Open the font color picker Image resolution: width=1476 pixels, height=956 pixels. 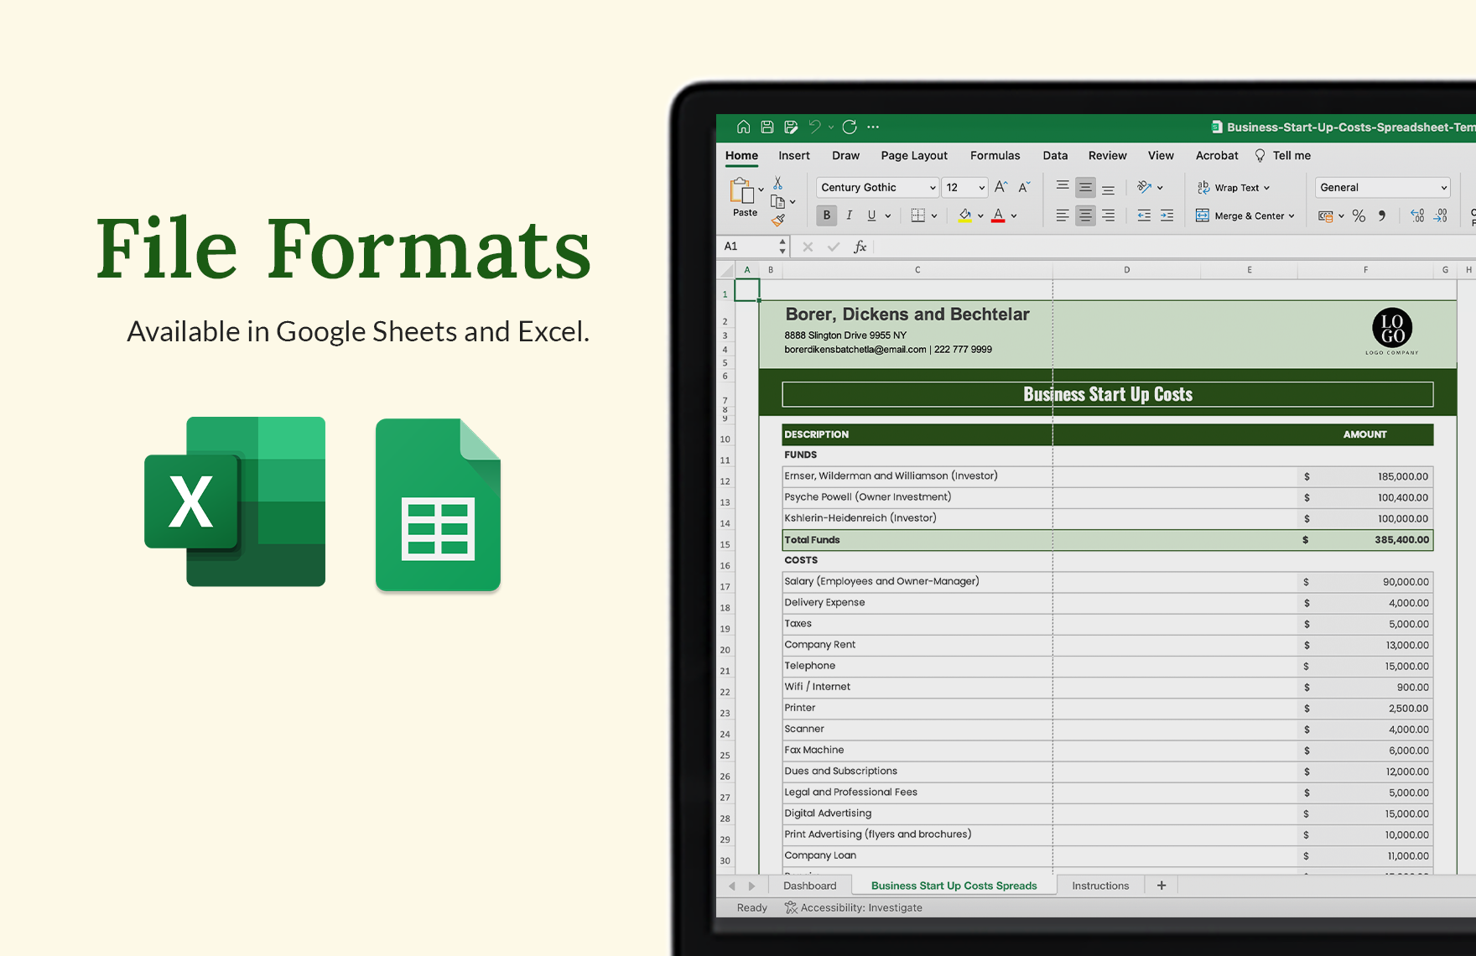pyautogui.click(x=998, y=216)
